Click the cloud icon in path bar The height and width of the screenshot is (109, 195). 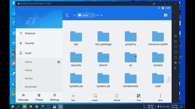pos(101,15)
